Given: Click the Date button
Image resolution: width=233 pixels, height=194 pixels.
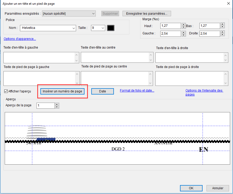Looking at the screenshot, I should (x=102, y=91).
